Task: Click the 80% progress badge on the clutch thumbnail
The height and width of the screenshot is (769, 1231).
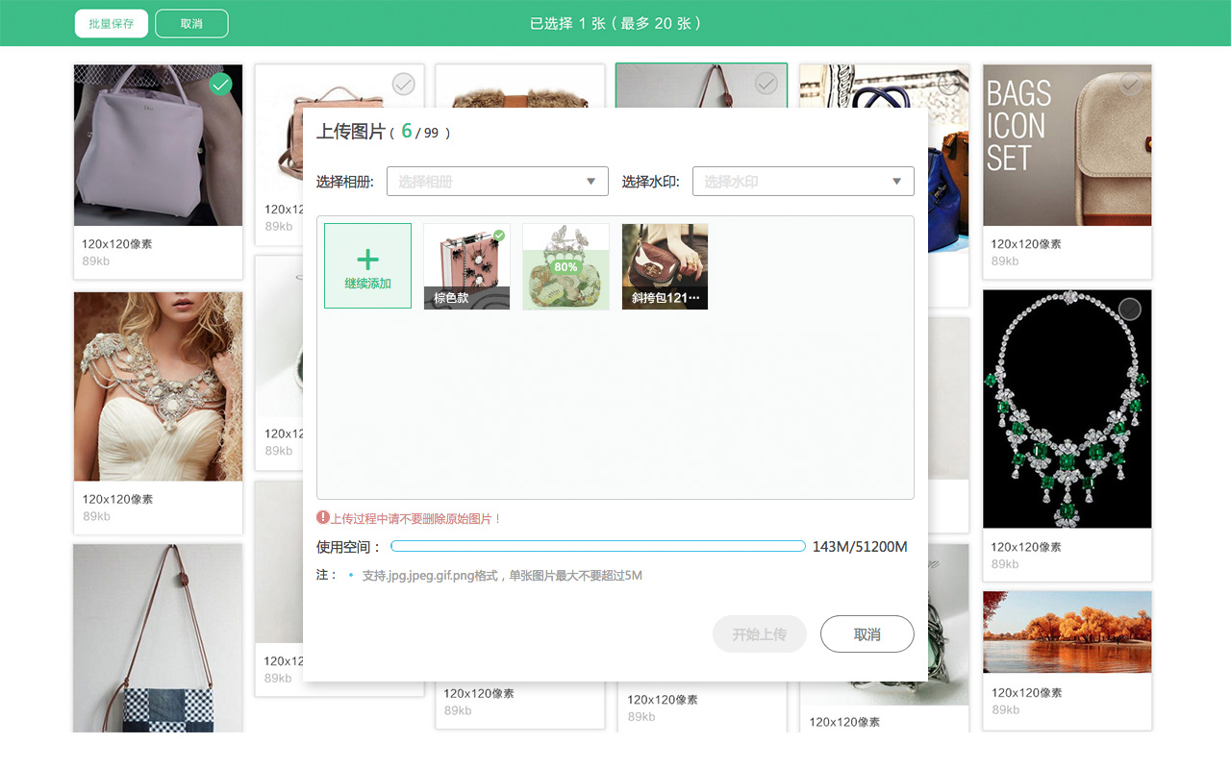Action: [x=565, y=265]
